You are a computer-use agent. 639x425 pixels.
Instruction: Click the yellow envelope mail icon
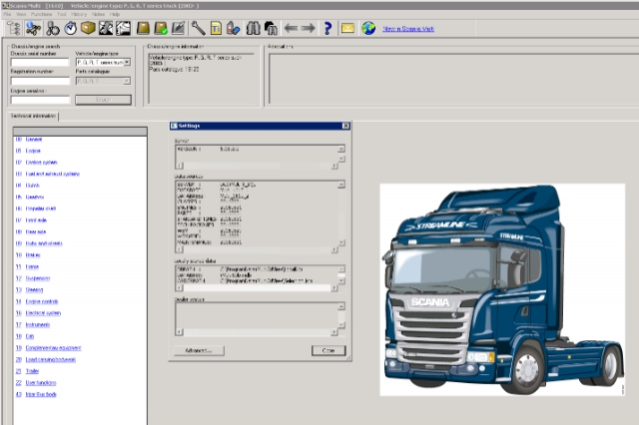[347, 29]
